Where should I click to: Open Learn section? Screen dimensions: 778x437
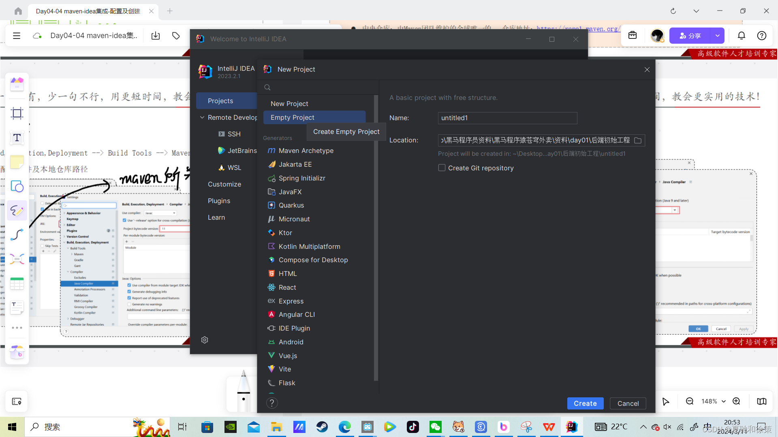(216, 217)
